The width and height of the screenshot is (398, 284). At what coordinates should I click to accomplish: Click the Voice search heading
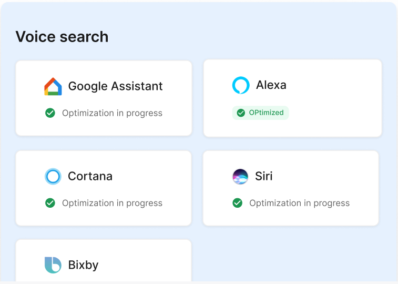point(62,37)
